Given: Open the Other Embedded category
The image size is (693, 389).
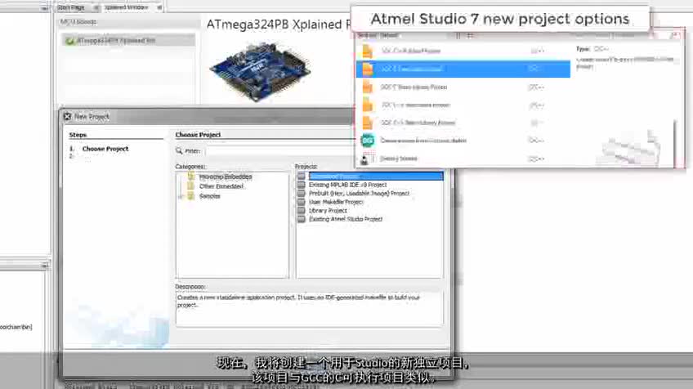Looking at the screenshot, I should [x=221, y=186].
